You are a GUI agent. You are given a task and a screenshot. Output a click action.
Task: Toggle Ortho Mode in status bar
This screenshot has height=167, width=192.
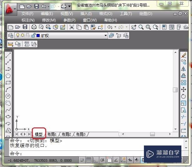click(96, 160)
